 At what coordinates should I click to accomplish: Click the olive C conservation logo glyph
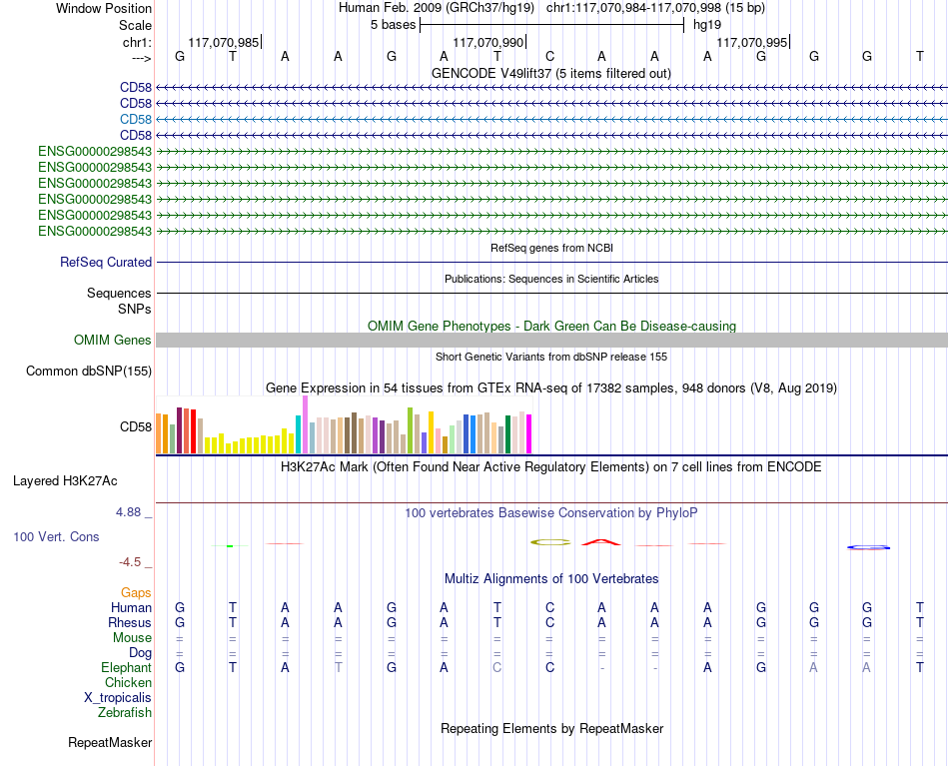coord(550,542)
